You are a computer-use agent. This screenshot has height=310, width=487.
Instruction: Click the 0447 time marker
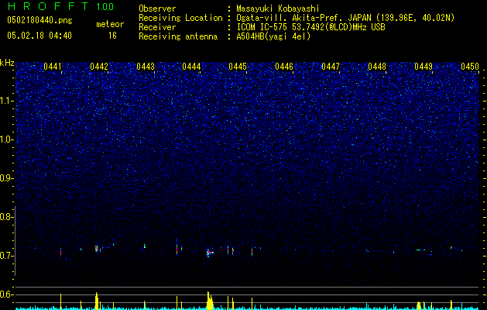[x=331, y=66]
